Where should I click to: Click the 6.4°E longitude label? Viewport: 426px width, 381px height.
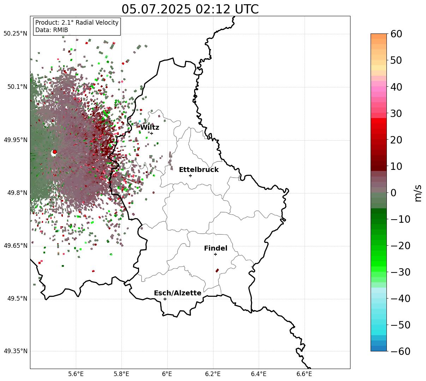coord(259,374)
